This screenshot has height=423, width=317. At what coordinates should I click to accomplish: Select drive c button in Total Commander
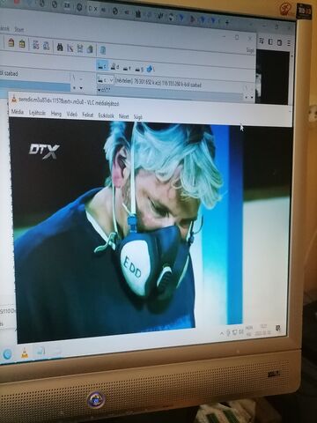[102, 66]
